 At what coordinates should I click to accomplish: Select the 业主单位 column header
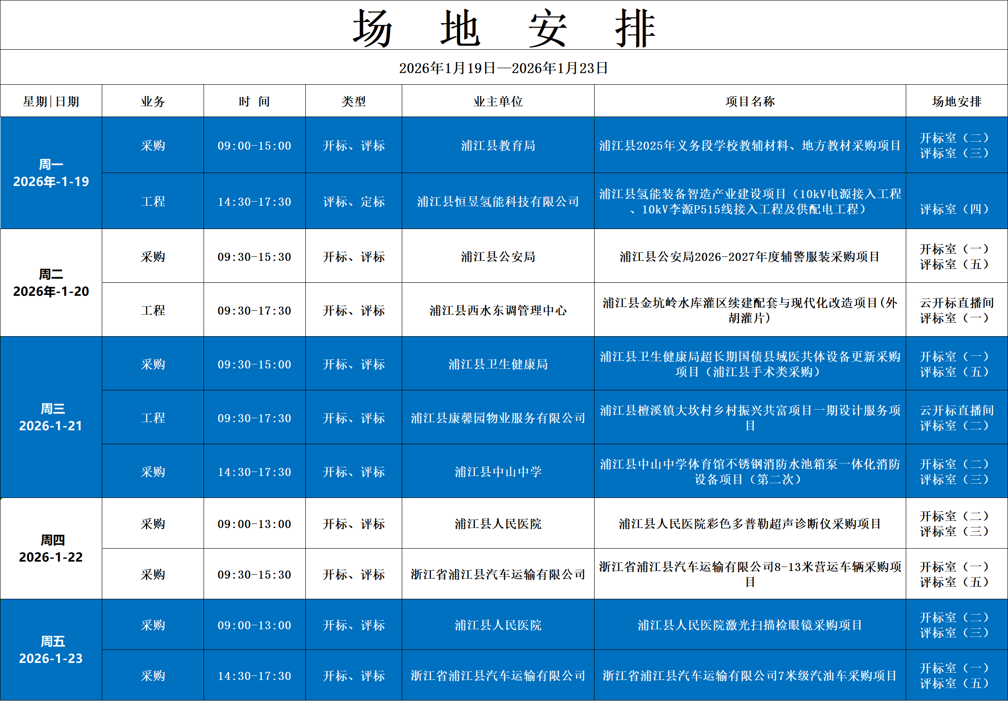498,102
